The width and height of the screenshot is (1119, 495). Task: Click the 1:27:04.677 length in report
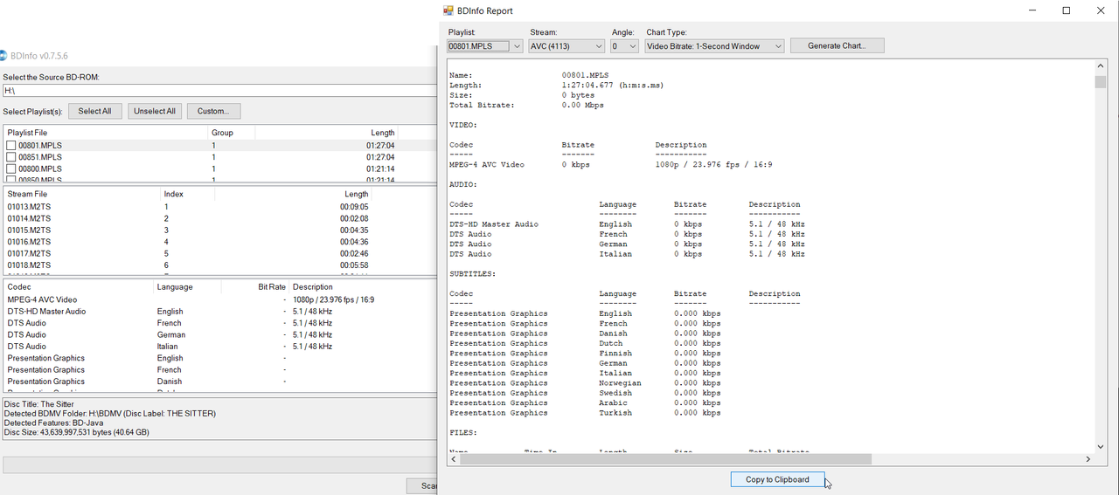click(589, 86)
